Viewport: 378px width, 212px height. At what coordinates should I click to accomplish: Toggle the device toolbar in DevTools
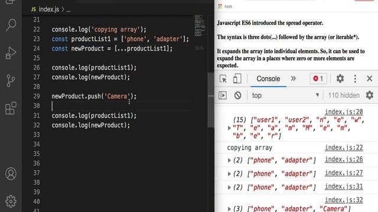[x=237, y=78]
